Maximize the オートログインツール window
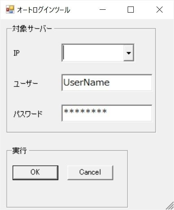174x210 pixels. click(x=131, y=10)
